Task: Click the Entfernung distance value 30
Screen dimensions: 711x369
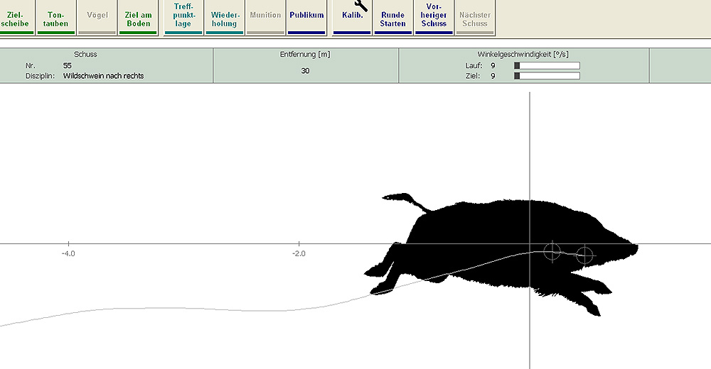Action: click(305, 70)
